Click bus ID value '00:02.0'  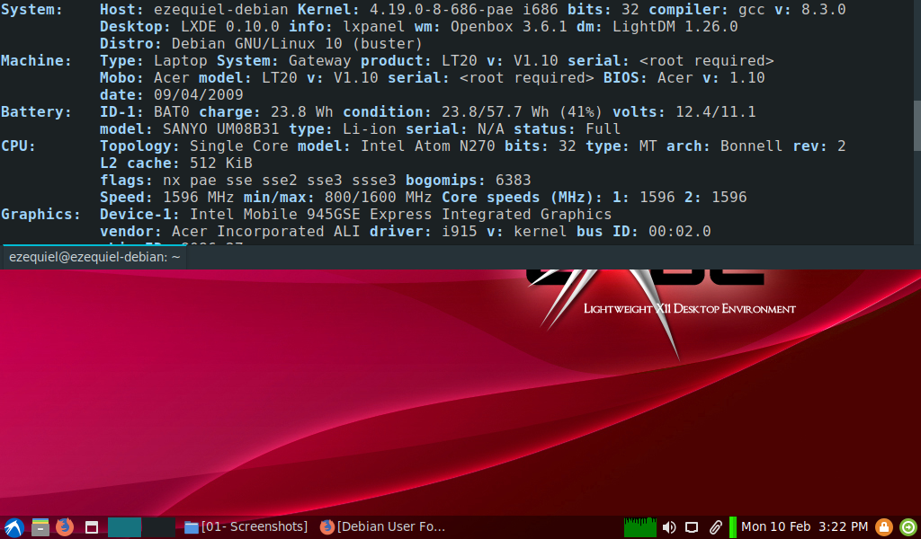click(x=680, y=231)
